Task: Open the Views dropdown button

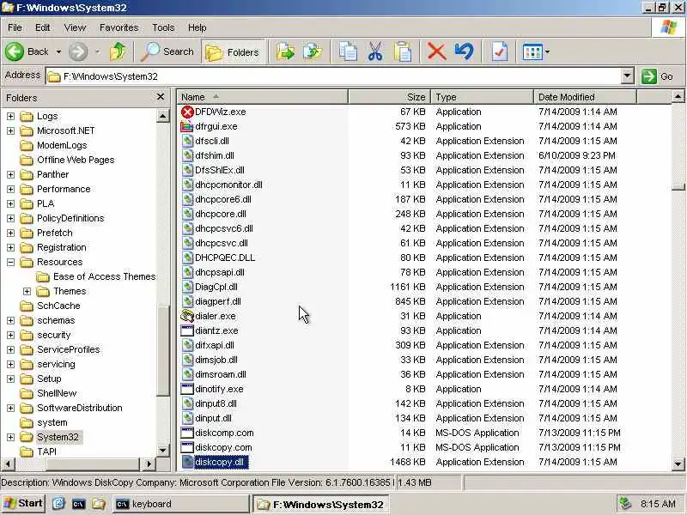Action: point(535,52)
